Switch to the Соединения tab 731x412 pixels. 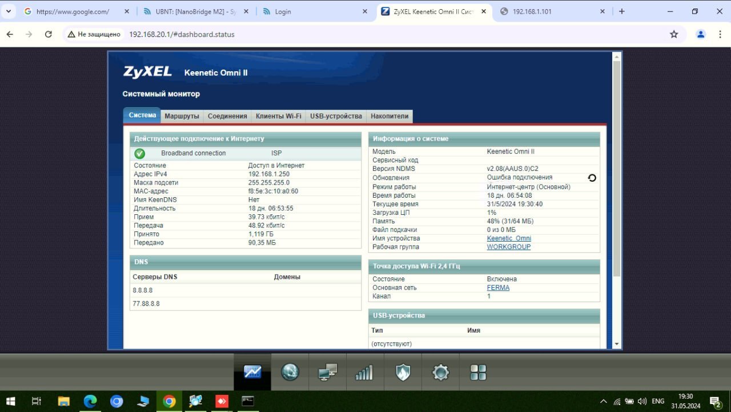[x=227, y=116]
